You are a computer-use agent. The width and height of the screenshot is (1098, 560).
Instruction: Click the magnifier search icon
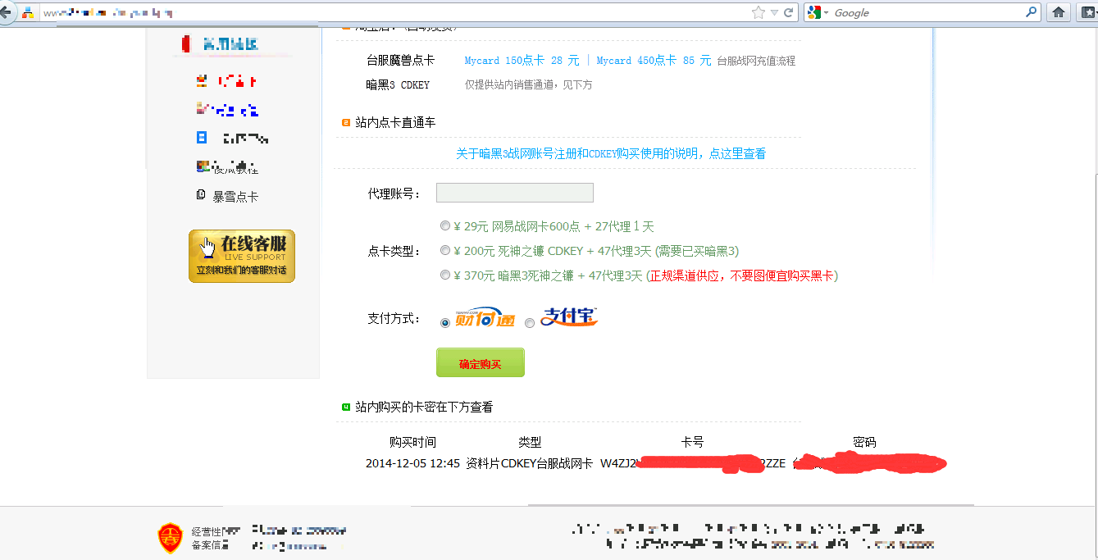click(1032, 12)
